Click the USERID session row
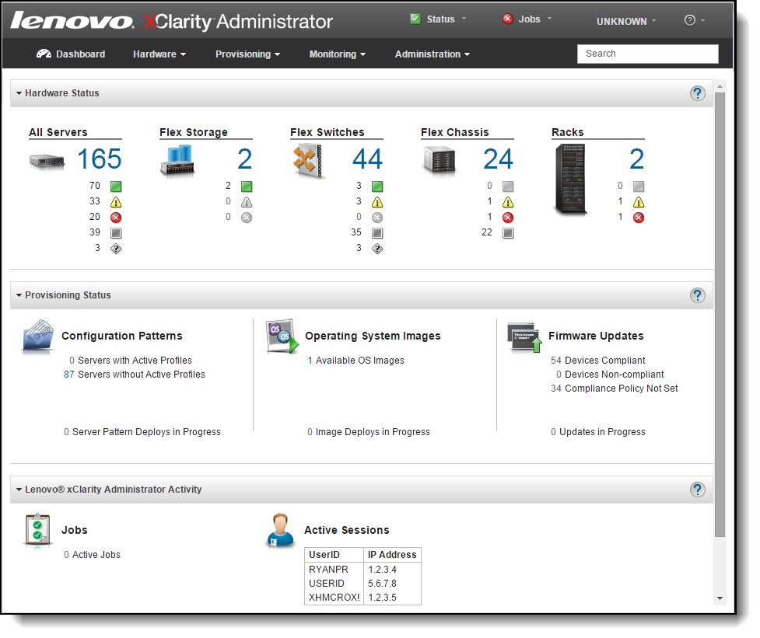 362,584
